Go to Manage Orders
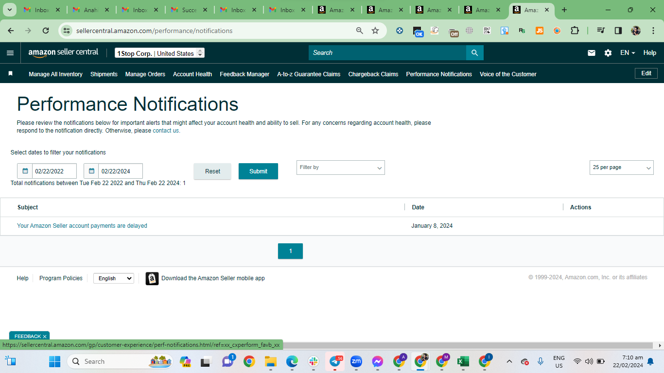The width and height of the screenshot is (664, 373). point(145,74)
